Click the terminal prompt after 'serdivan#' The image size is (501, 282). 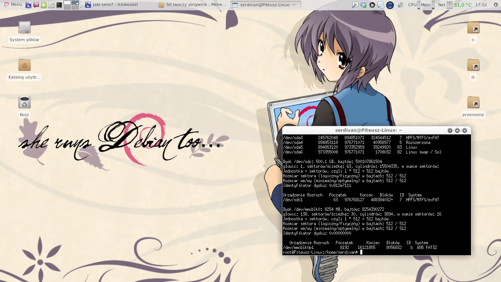[361, 252]
